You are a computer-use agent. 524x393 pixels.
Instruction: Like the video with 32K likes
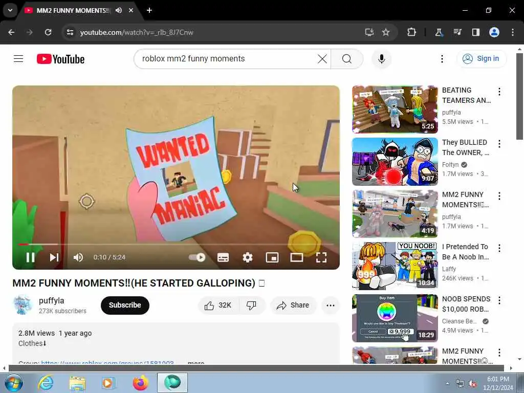pyautogui.click(x=218, y=305)
